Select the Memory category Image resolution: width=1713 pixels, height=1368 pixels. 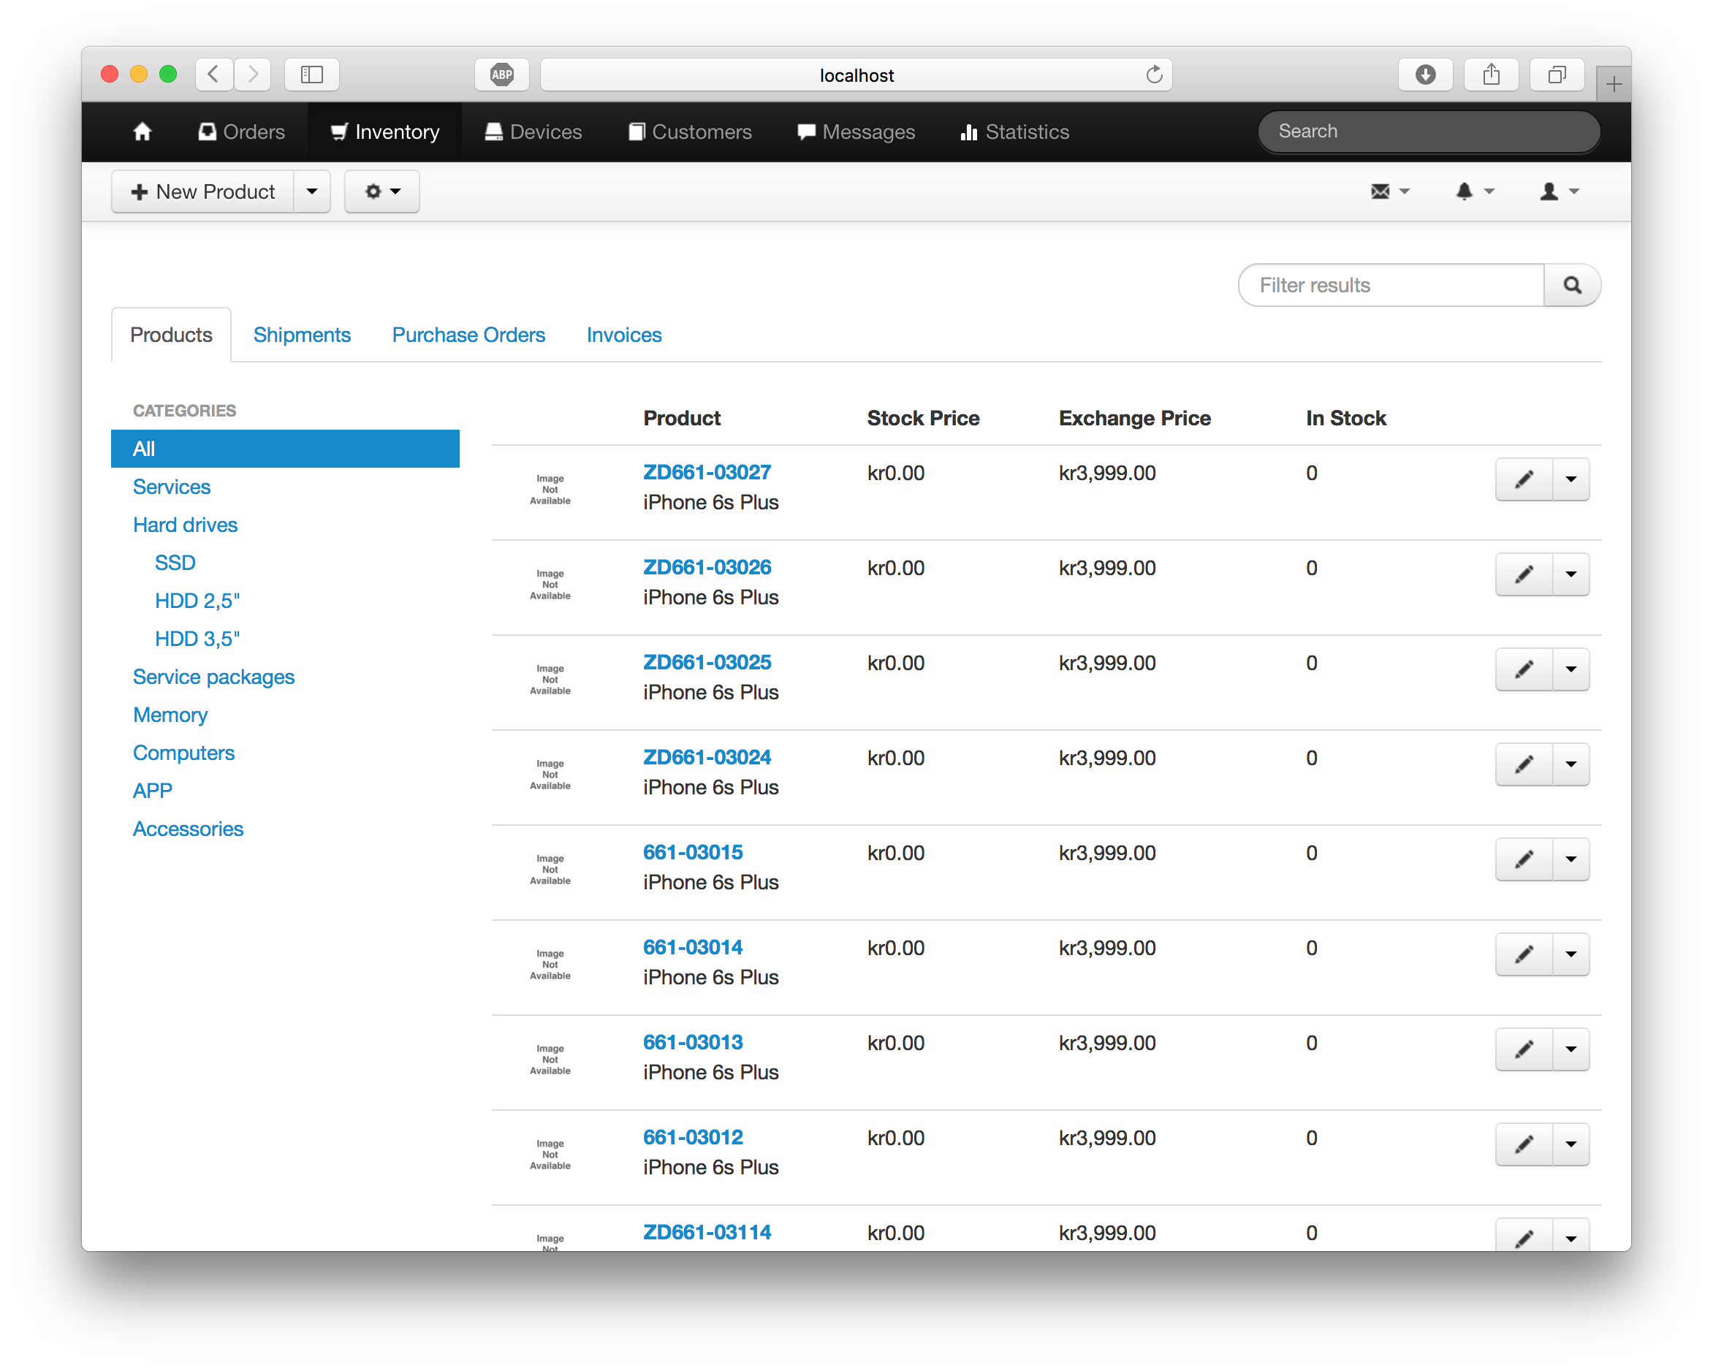tap(170, 715)
